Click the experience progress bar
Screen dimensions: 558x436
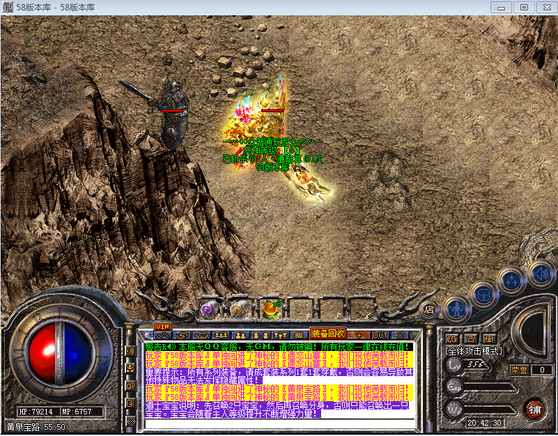point(488,387)
